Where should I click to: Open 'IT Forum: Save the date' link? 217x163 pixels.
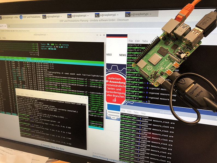[52, 147]
